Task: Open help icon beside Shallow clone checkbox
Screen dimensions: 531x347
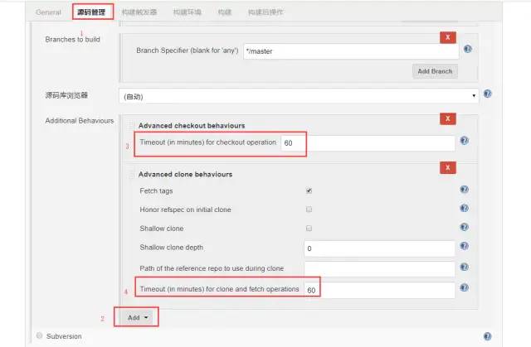Action: point(465,227)
